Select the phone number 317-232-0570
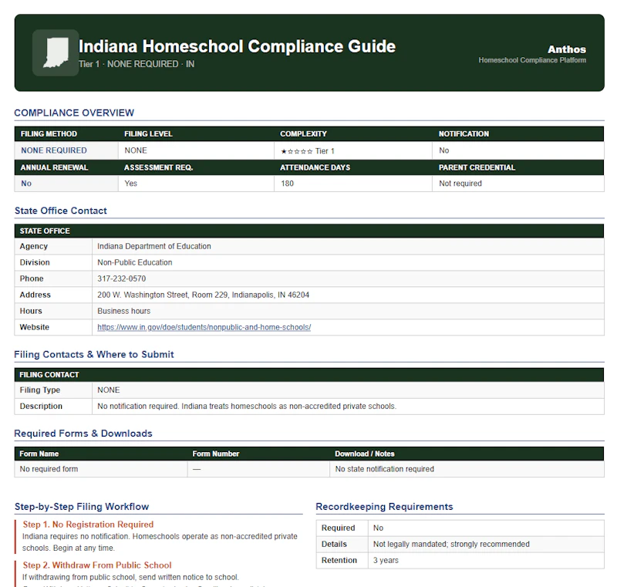This screenshot has height=587, width=617. [x=122, y=278]
